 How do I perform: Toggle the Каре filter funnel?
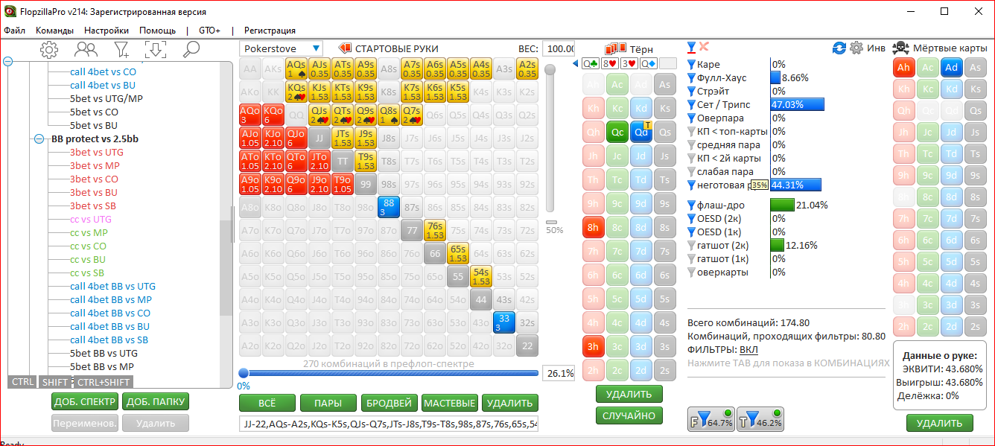(x=691, y=65)
